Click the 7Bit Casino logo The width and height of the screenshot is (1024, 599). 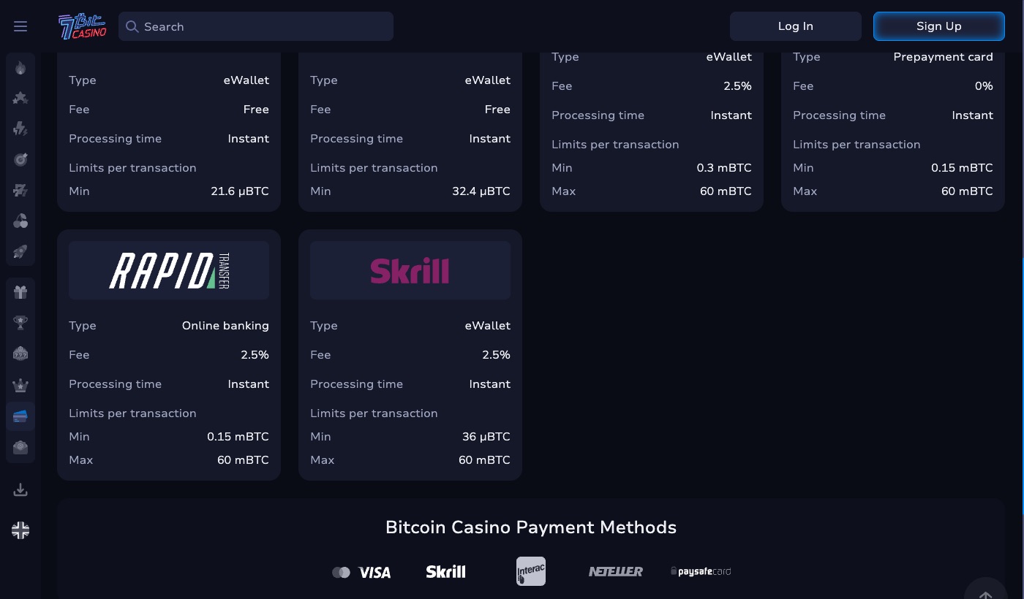tap(83, 26)
